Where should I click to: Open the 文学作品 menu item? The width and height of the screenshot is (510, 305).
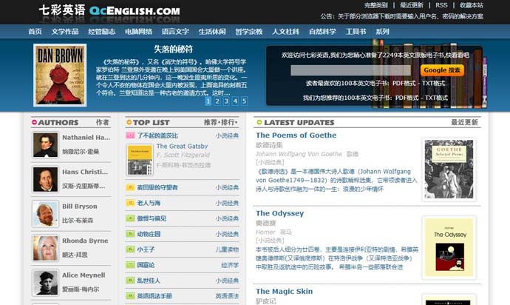coord(65,32)
